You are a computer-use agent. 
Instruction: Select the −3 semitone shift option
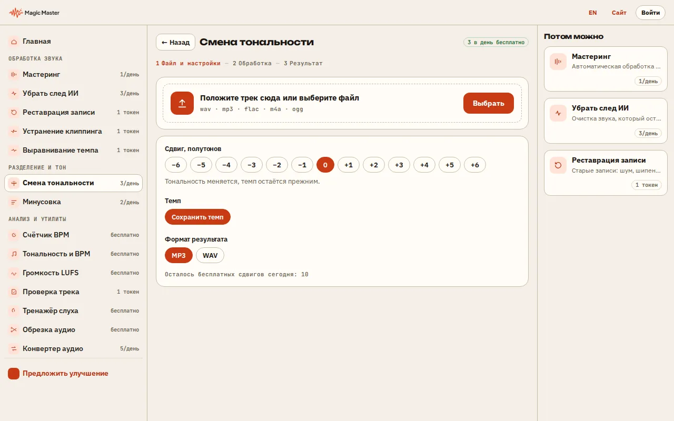coord(252,165)
